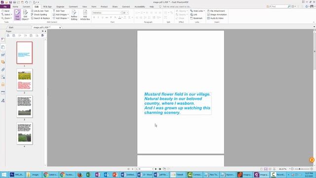316x178 pixels.
Task: Collapse the Pages navigation panel
Action: point(45,31)
